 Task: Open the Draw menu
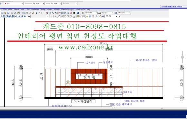click(28, 10)
